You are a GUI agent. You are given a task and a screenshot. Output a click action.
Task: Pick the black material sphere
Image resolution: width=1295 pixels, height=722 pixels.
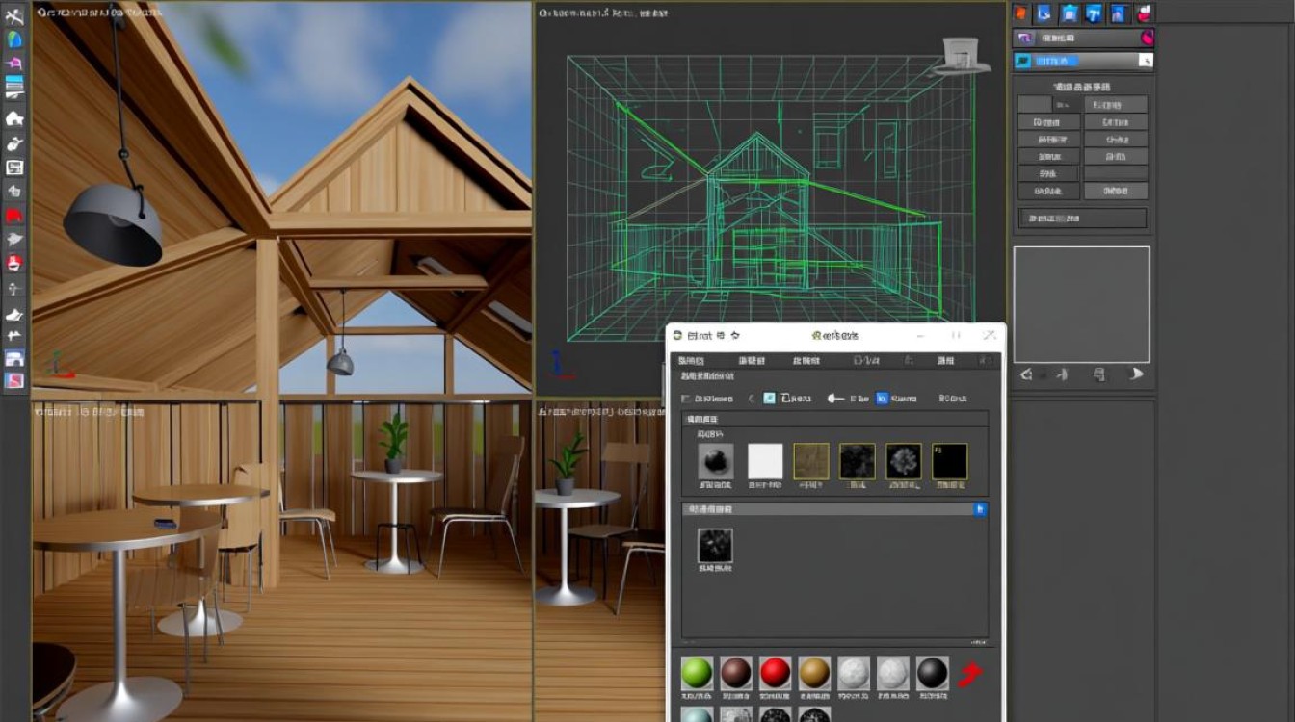932,672
